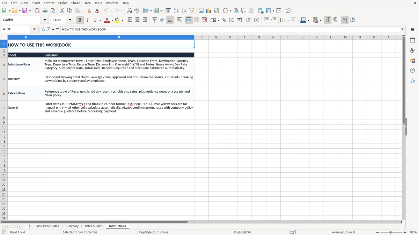
Task: Click zoom level 100% in status bar
Action: click(413, 232)
